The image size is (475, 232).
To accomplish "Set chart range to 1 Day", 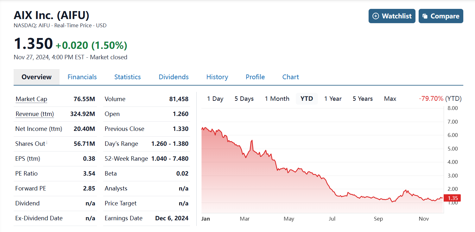I will point(215,99).
